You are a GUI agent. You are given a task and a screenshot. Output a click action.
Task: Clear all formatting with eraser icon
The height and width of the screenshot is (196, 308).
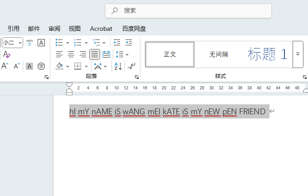tap(6, 54)
